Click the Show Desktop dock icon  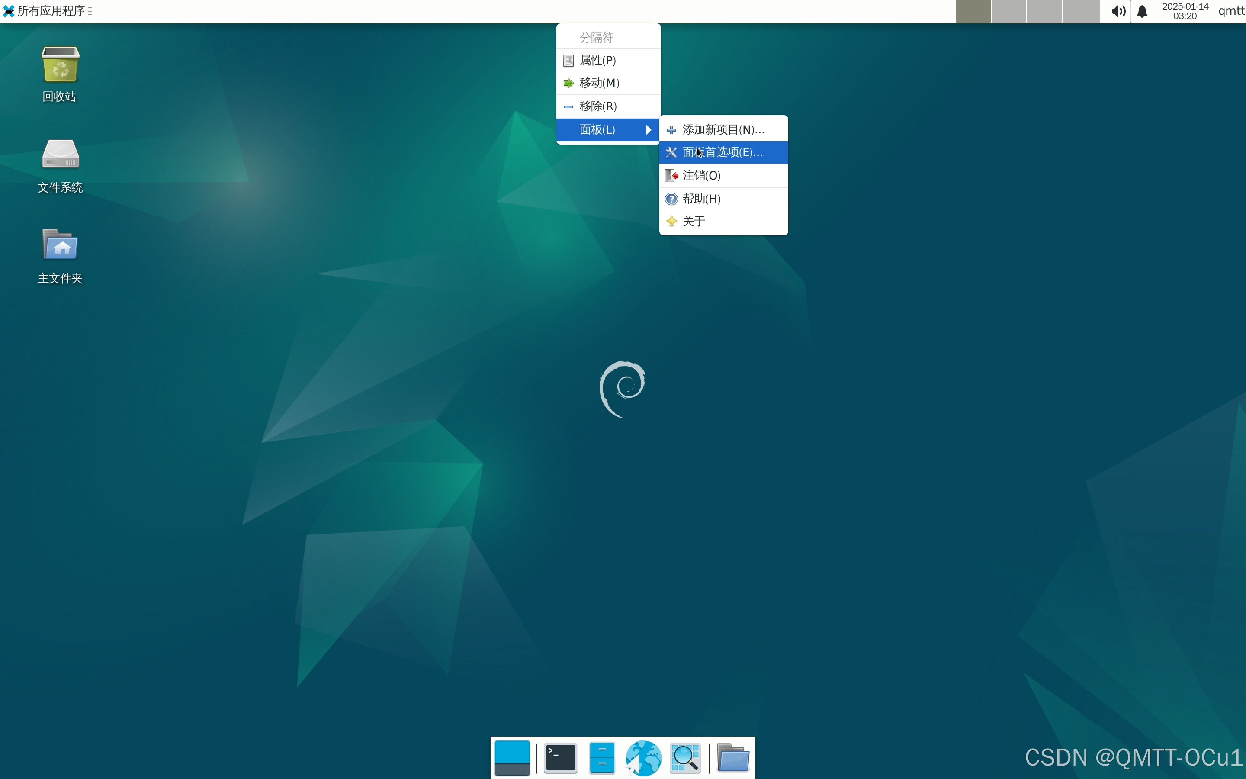pyautogui.click(x=512, y=758)
